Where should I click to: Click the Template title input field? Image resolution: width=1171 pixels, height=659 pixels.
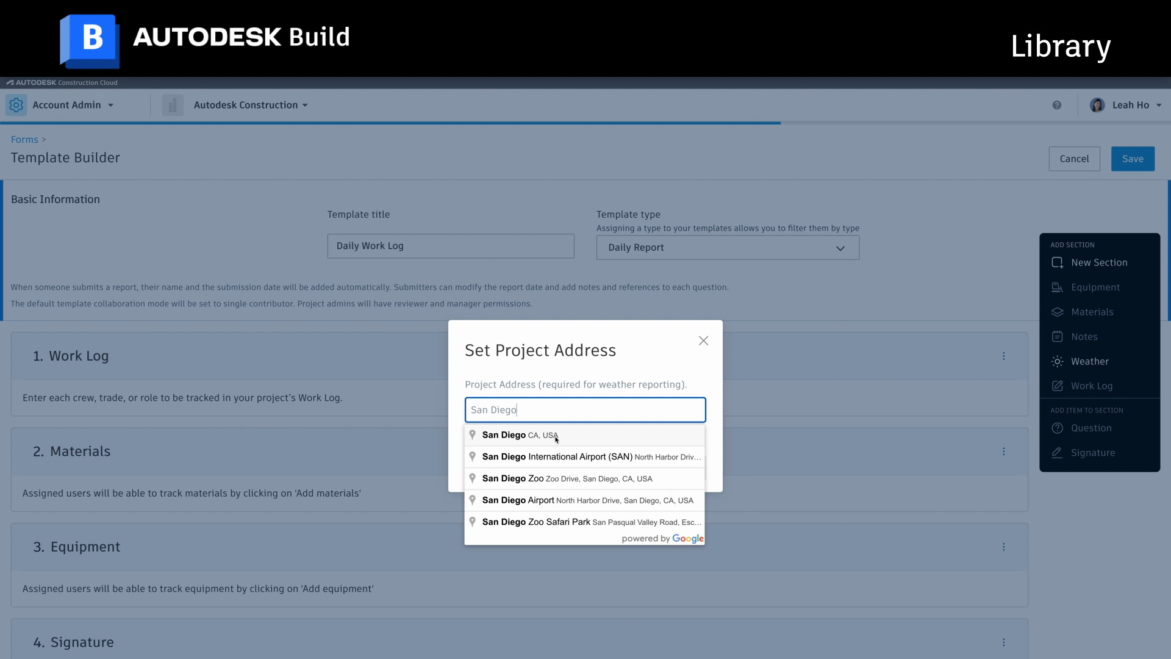coord(450,246)
